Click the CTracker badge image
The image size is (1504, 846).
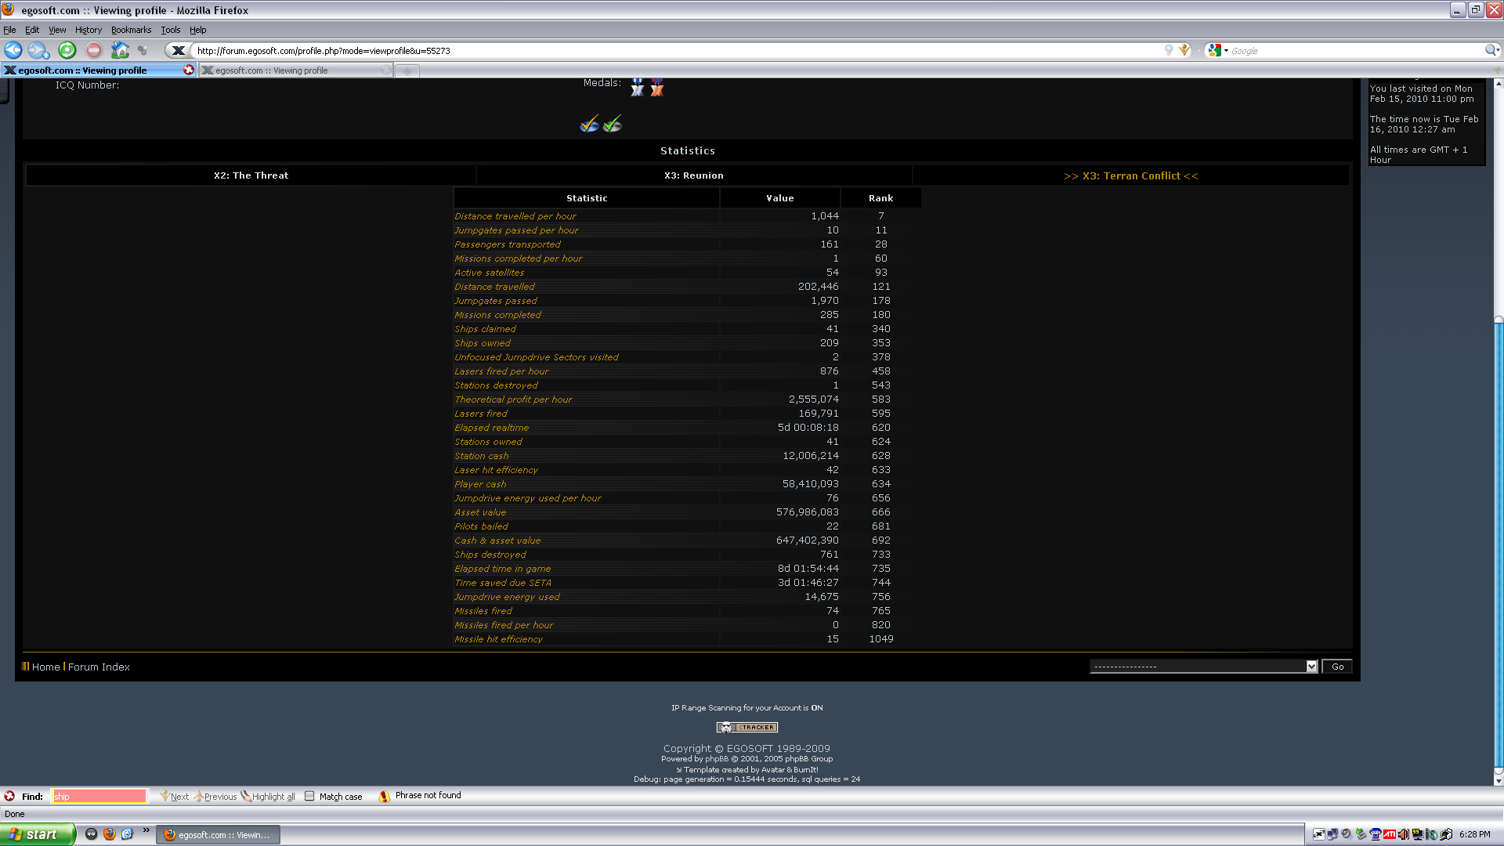point(747,727)
